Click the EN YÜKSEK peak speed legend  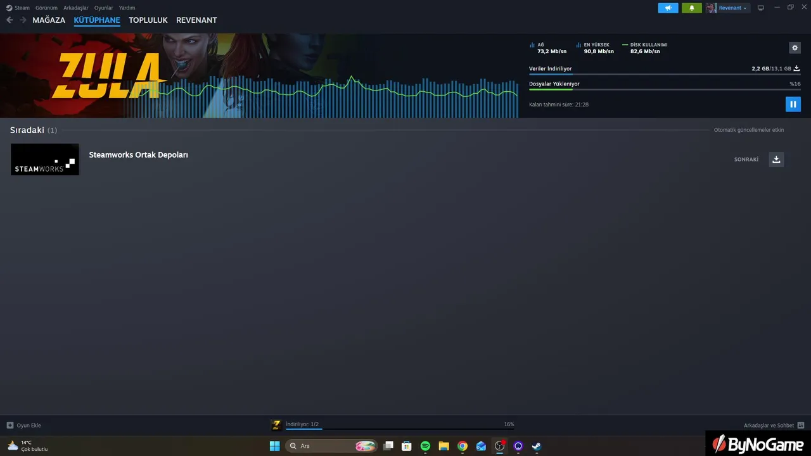tap(595, 48)
